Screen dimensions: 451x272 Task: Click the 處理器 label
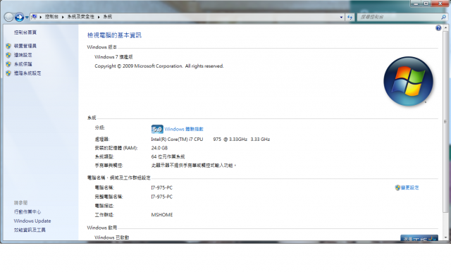pyautogui.click(x=102, y=139)
